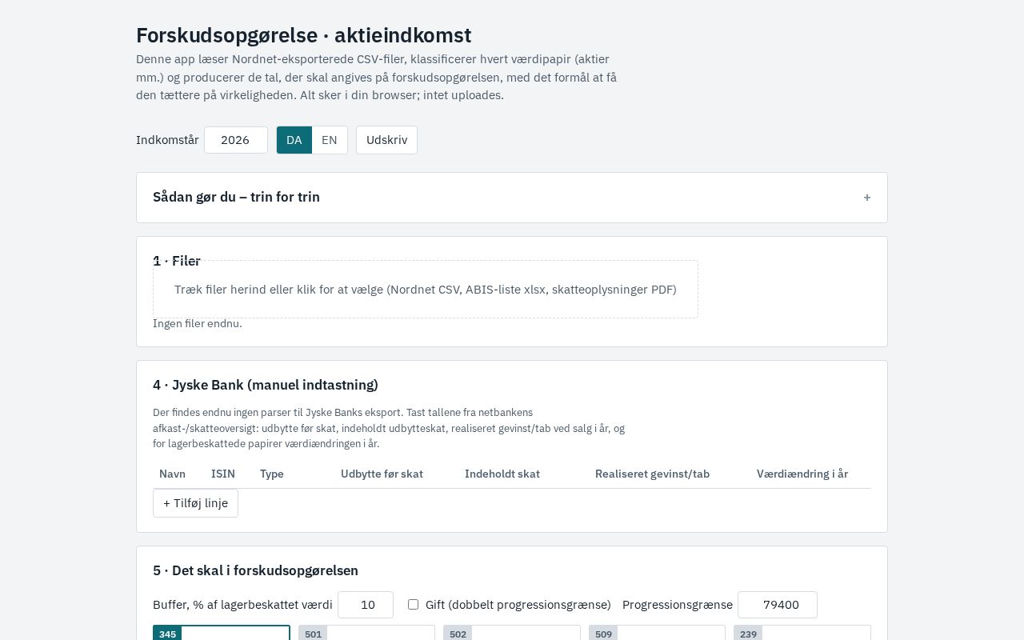
Task: Open the file drop zone to choose files
Action: click(x=426, y=290)
